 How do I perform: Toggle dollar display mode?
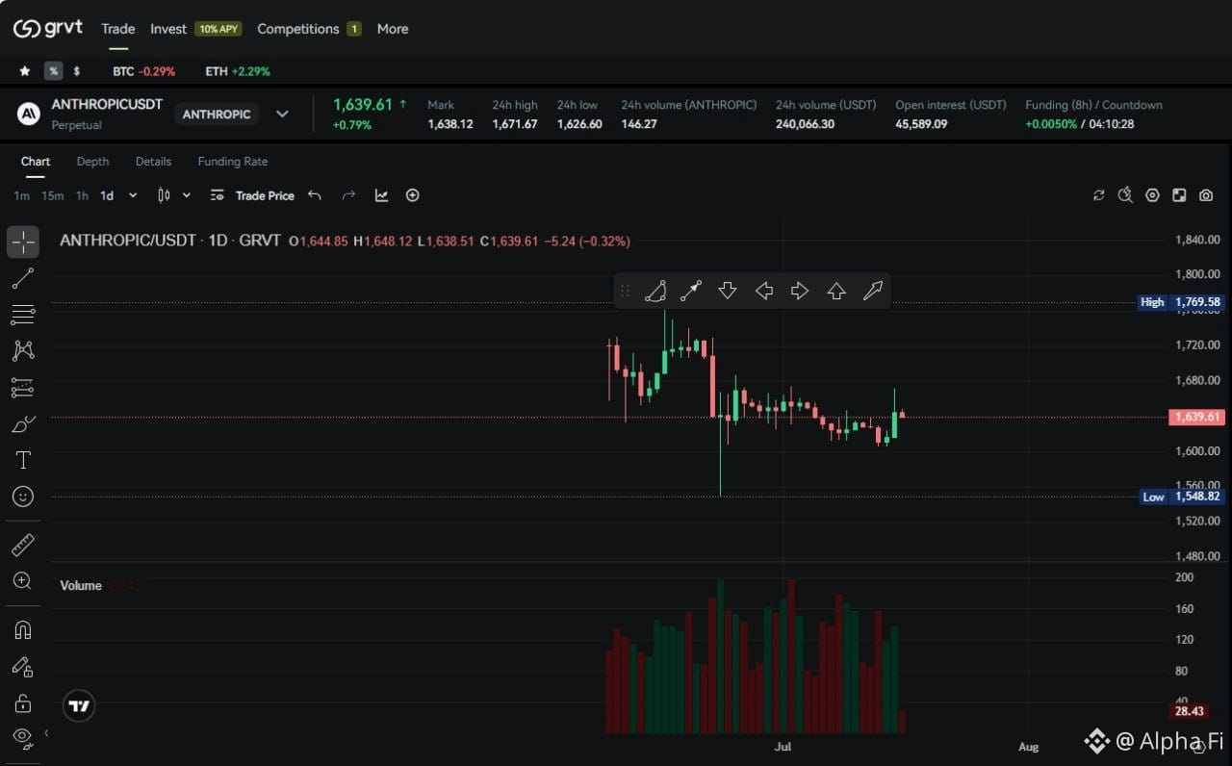point(77,71)
